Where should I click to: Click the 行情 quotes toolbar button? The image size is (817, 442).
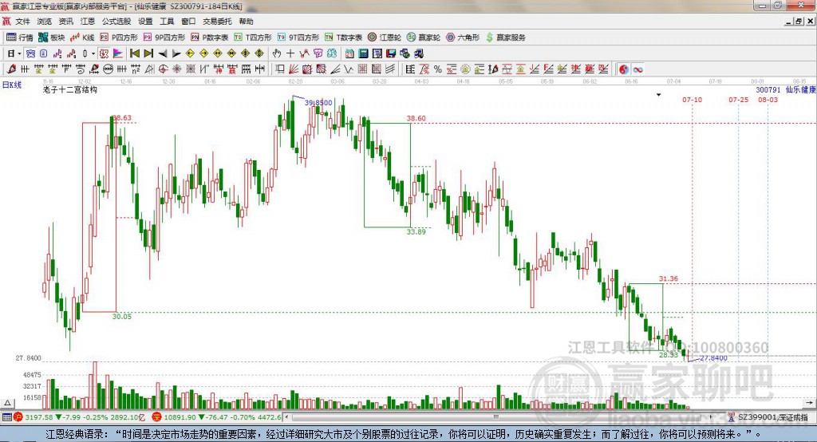tap(20, 37)
